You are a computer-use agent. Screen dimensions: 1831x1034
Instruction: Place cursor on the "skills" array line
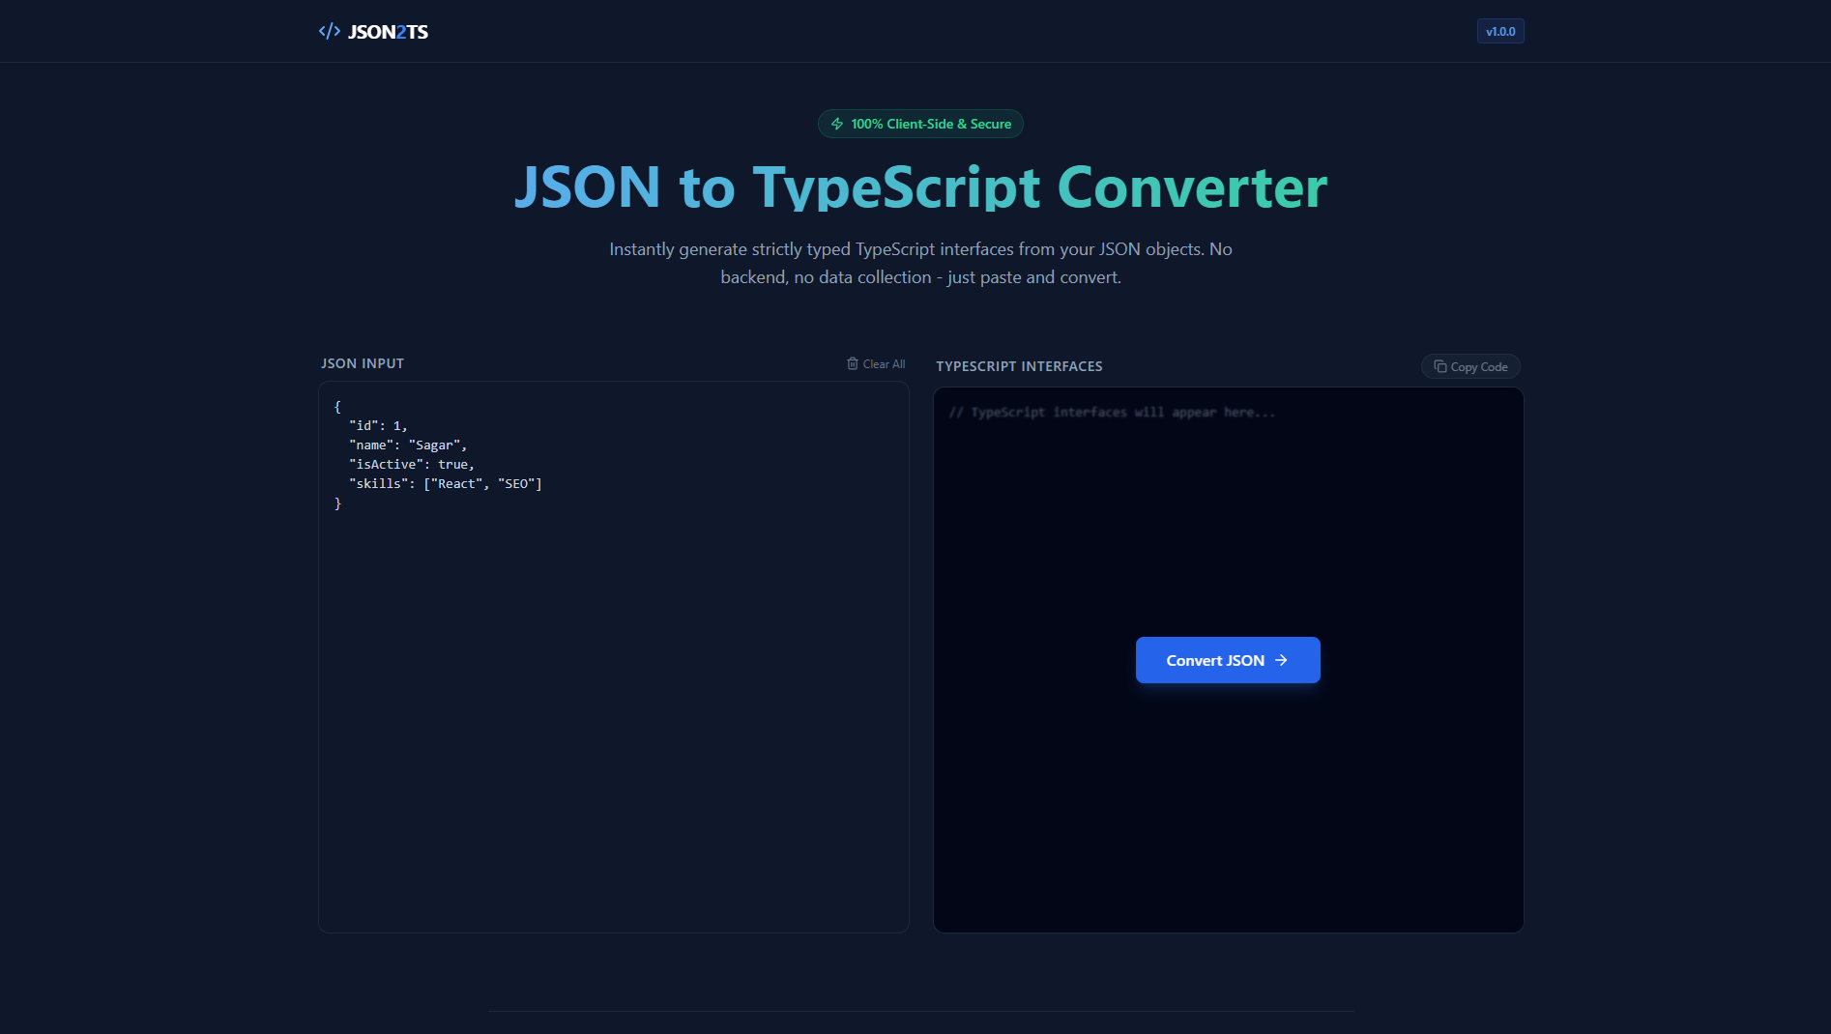coord(445,483)
